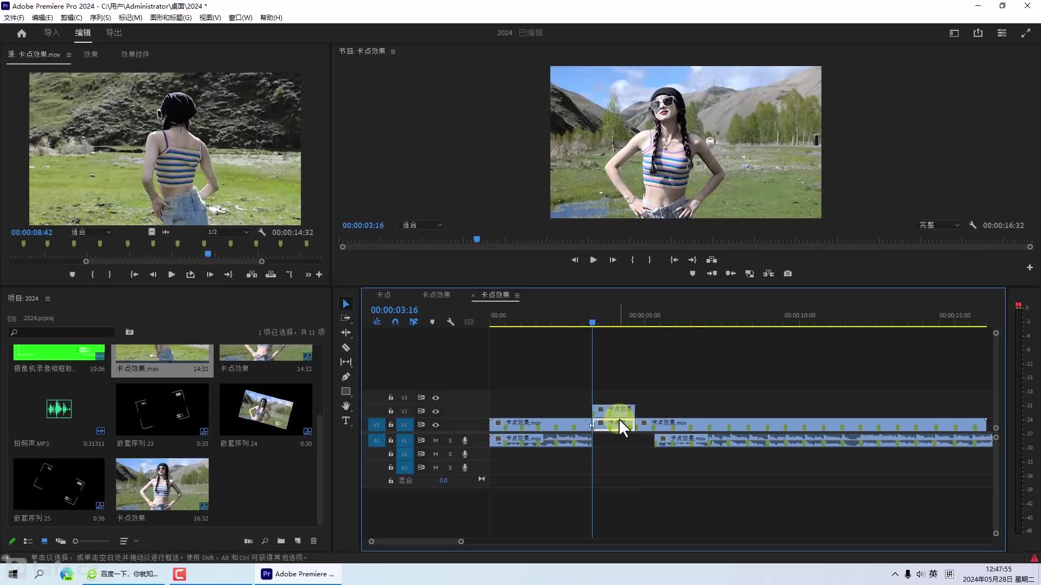Play the Source monitor clip
1041x585 pixels.
coord(171,275)
